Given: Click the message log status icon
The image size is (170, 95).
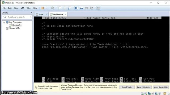Looking at the screenshot, I should point(165,93).
